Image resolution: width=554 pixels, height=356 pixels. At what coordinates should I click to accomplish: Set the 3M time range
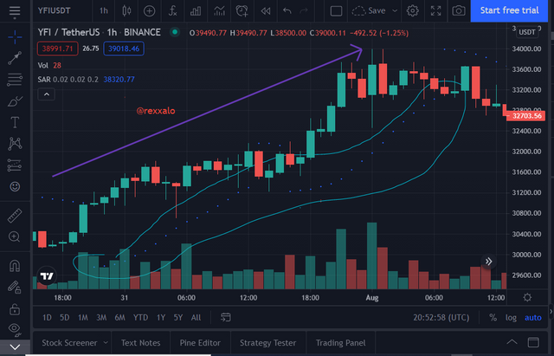tap(101, 318)
